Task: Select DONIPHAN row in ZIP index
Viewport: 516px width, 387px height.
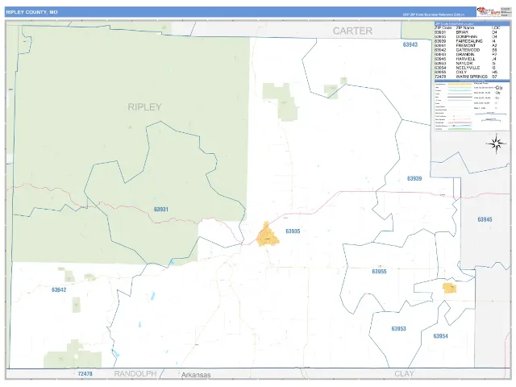Action: pos(466,37)
